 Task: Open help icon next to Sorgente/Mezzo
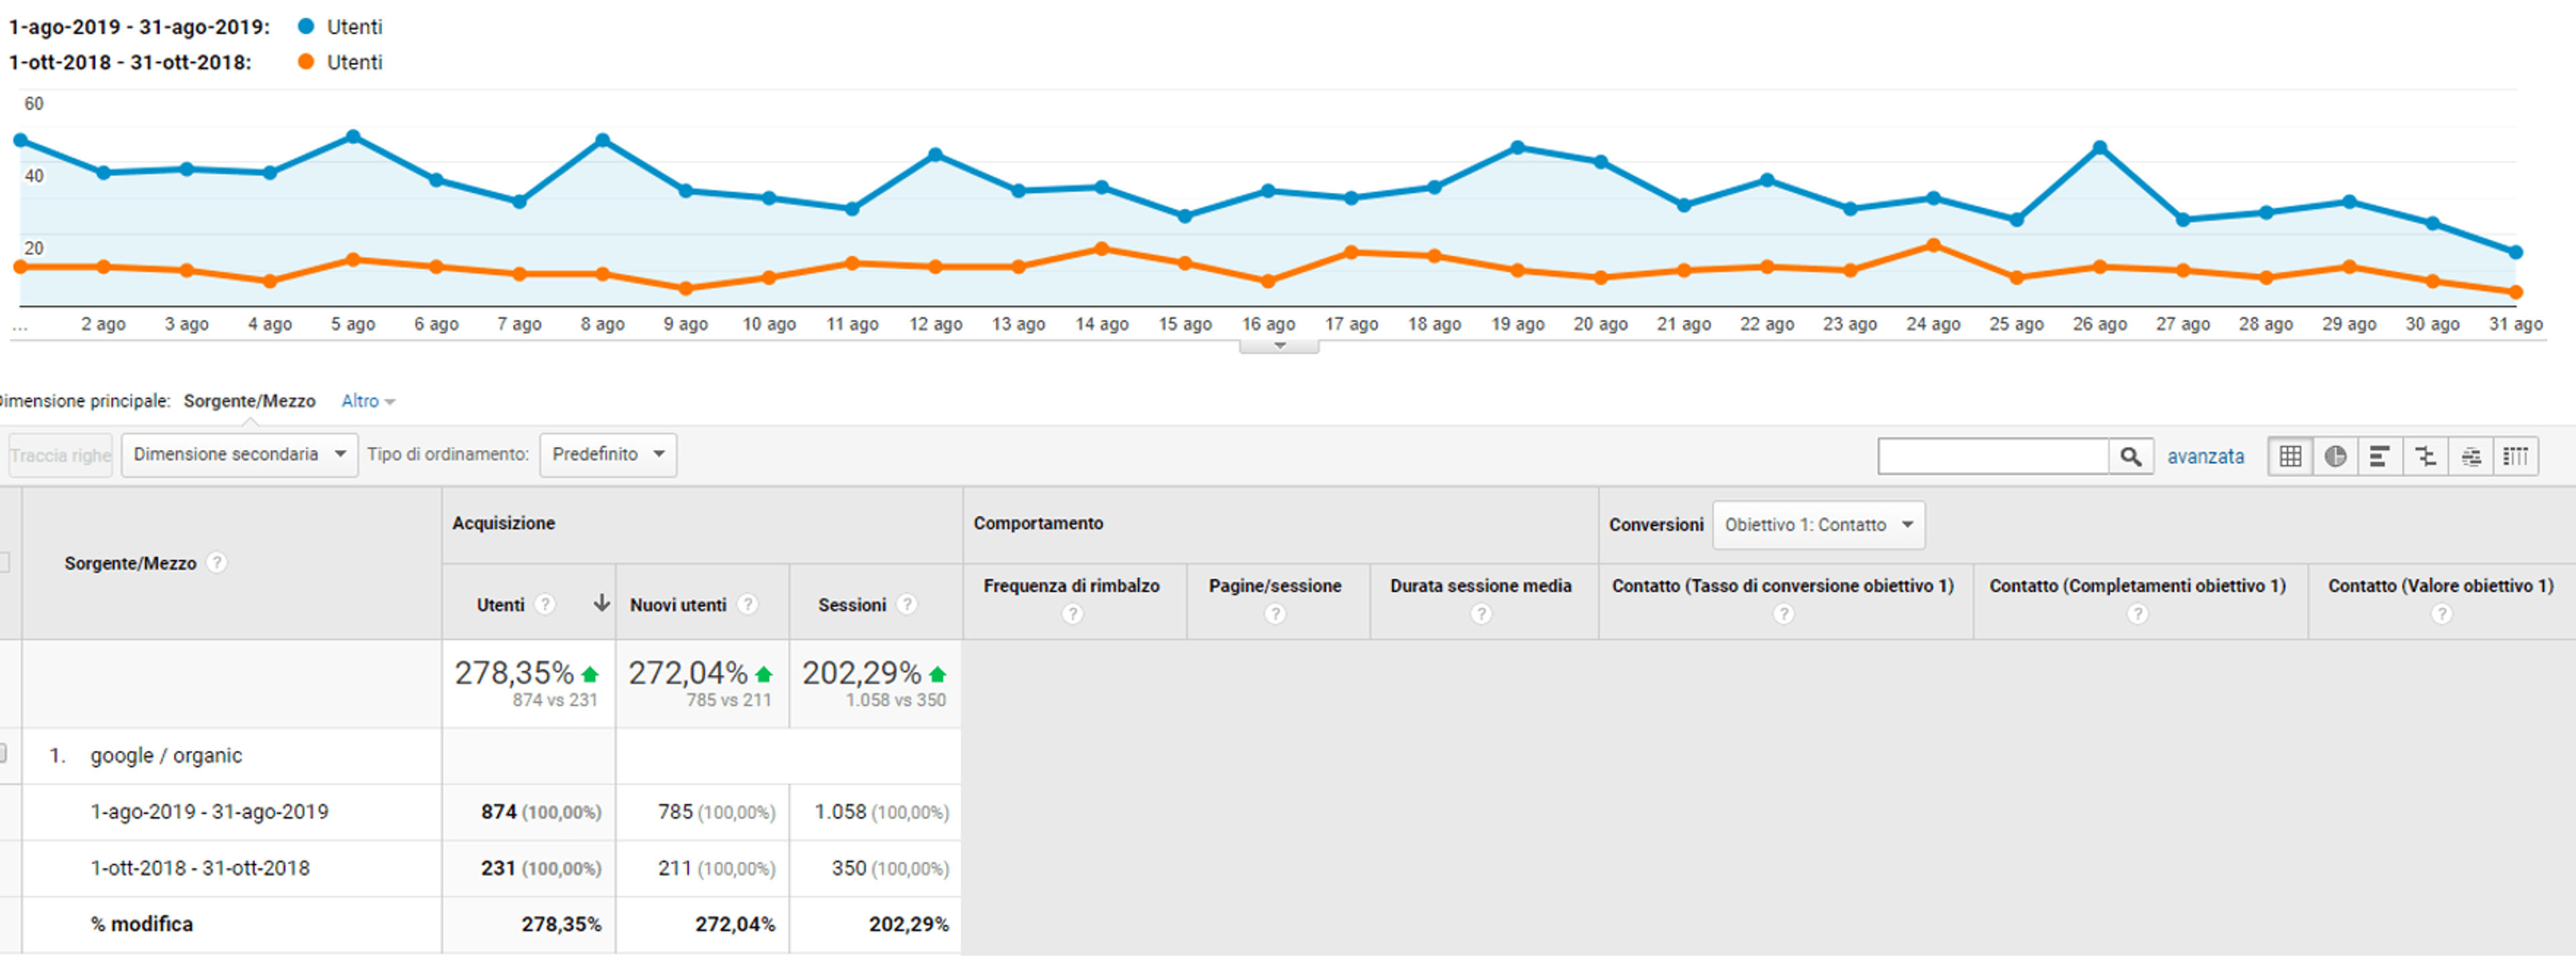tap(216, 563)
